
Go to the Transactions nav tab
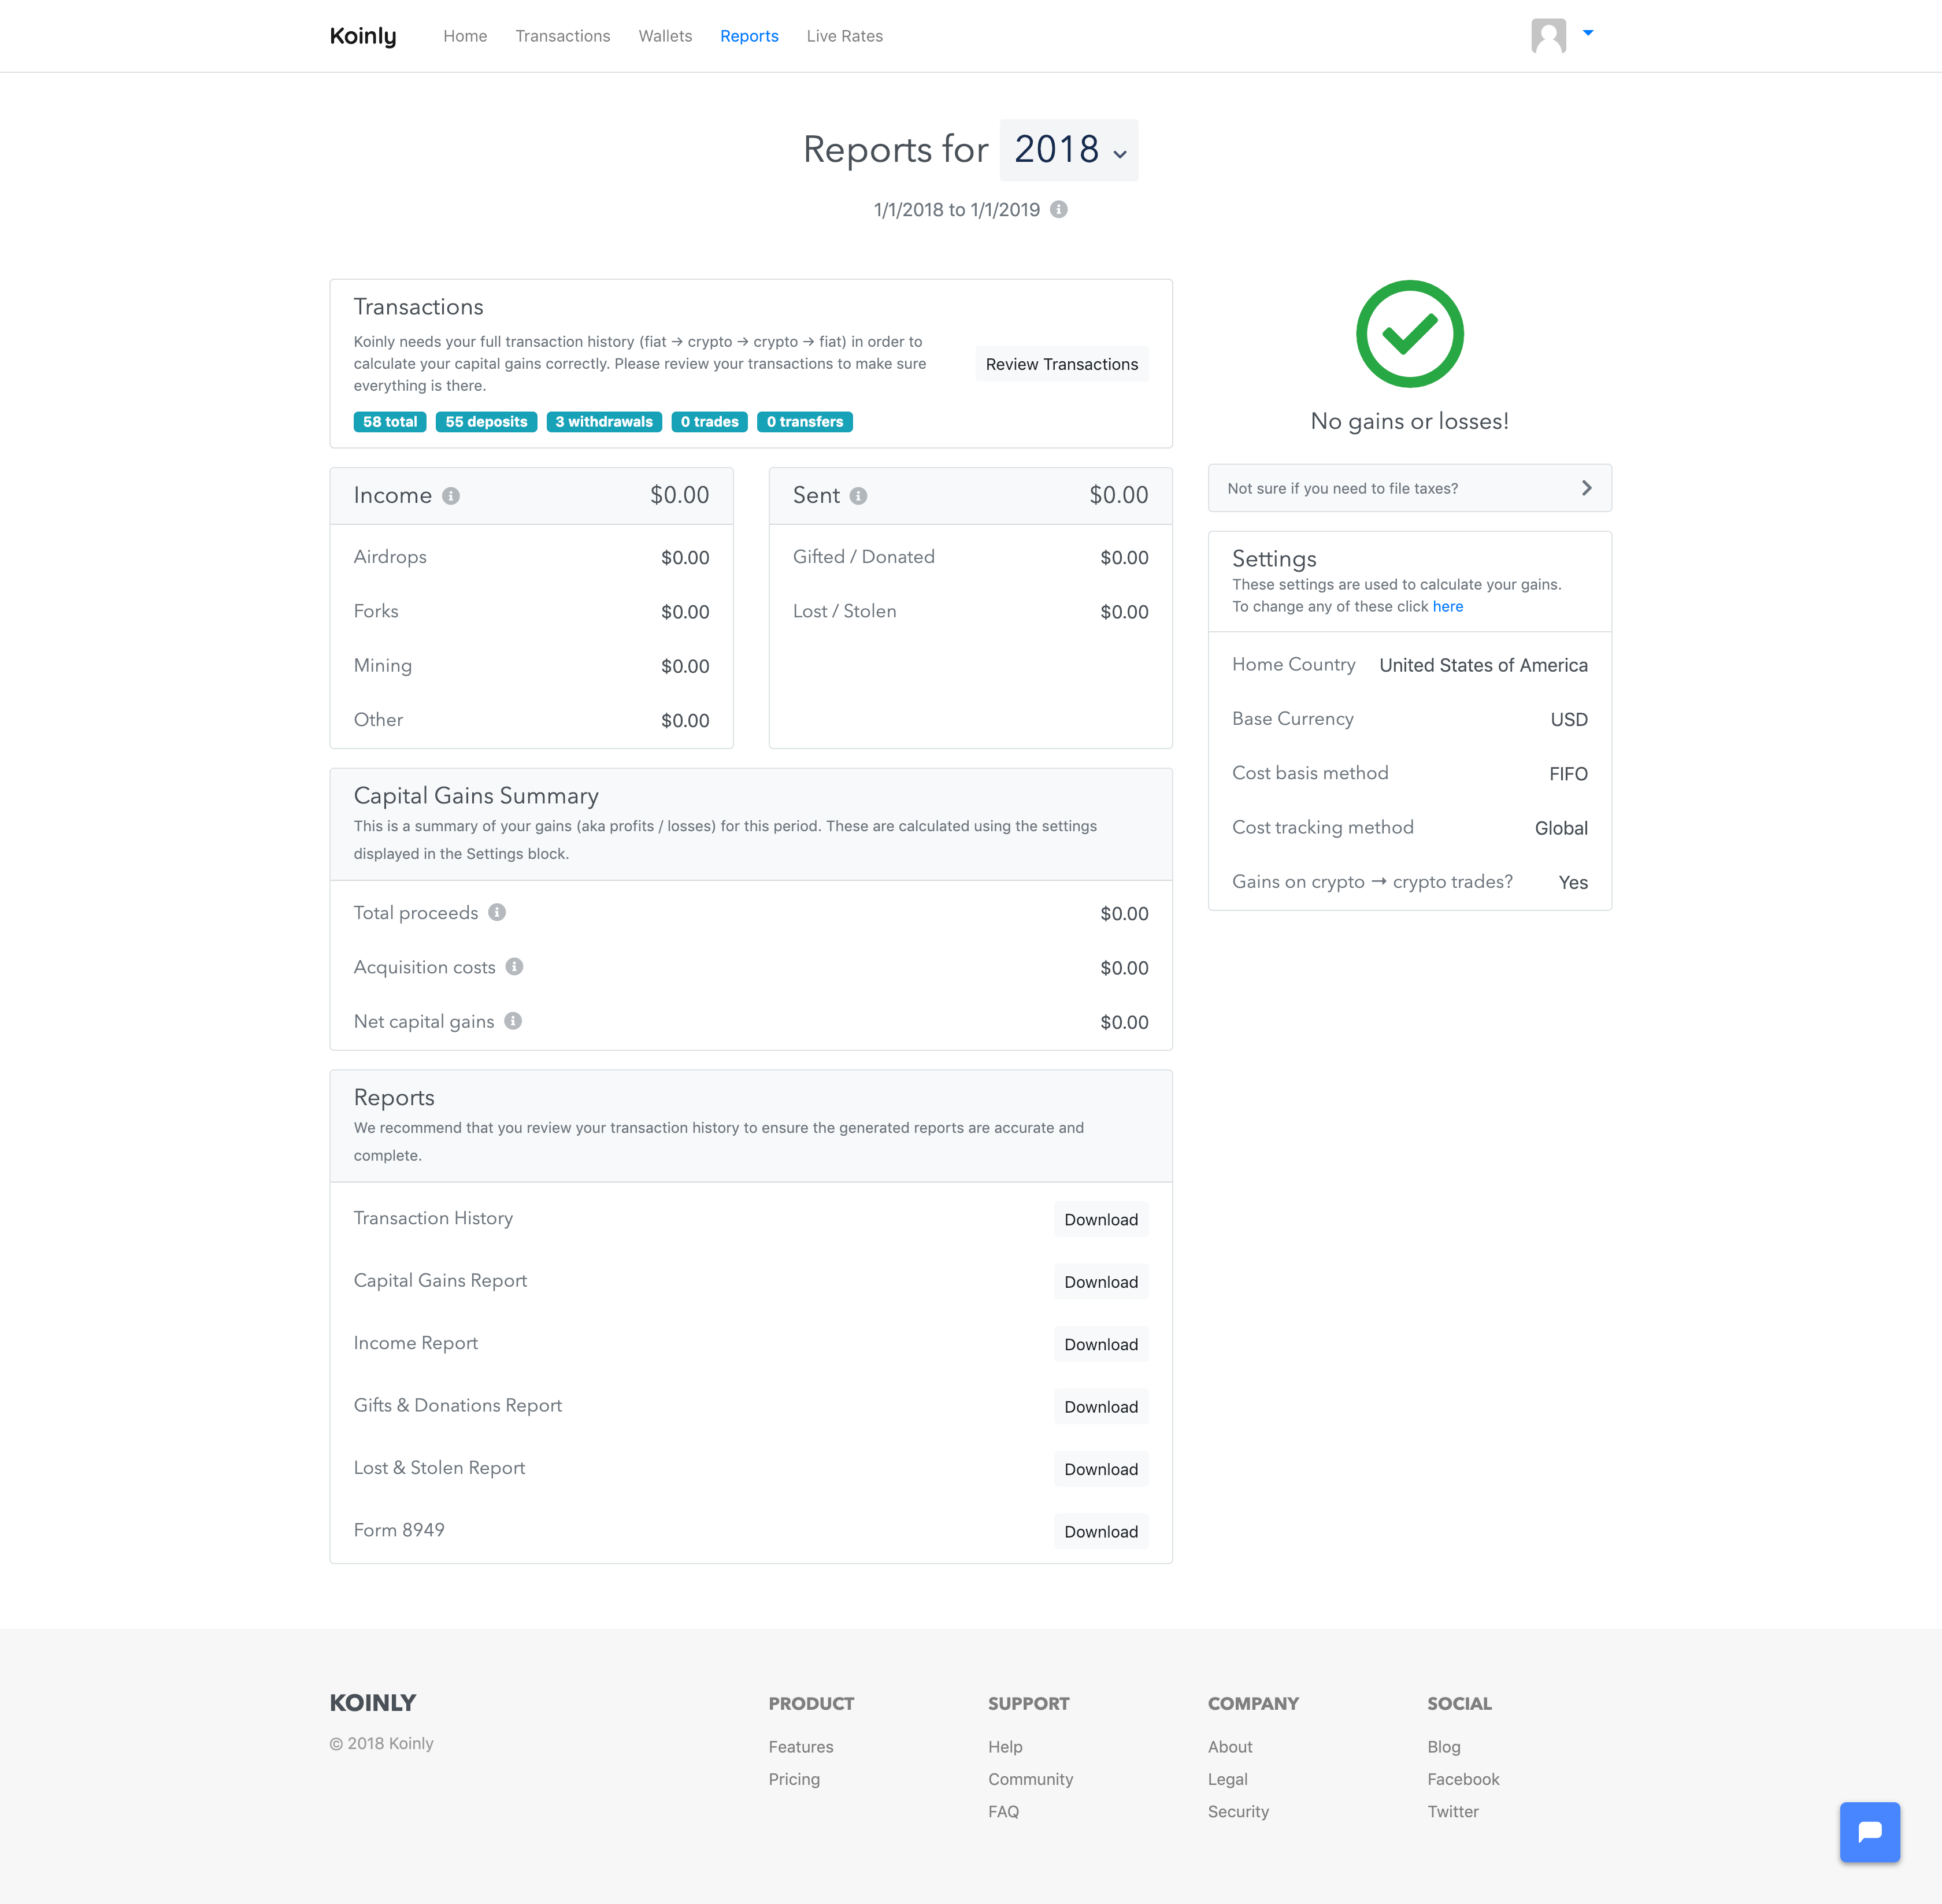562,36
